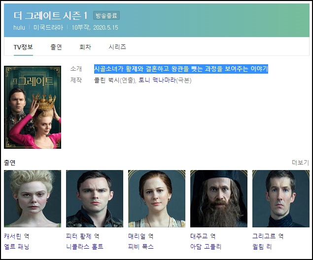This screenshot has width=313, height=260.
Task: Click the 그리고르 역 role link
Action: 268,236
